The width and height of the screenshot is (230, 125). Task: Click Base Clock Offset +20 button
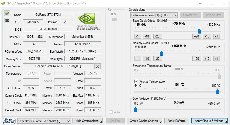[x=197, y=36]
